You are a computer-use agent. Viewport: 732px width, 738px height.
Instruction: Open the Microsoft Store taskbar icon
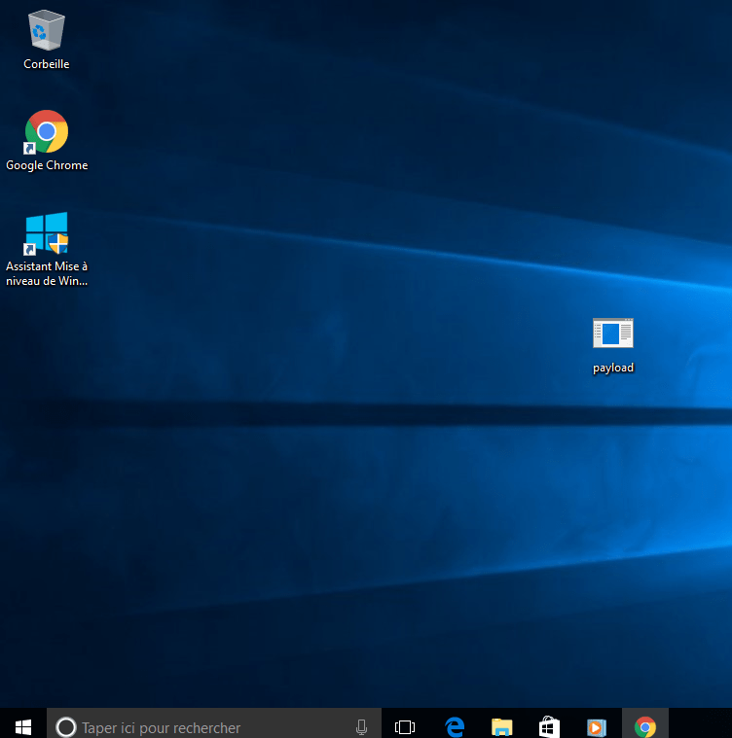click(549, 726)
